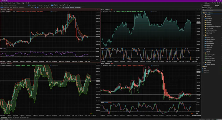Viewport: 222px width, 120px height.
Task: Choose the candlestick chart type icon
Action: [x=52, y=5]
